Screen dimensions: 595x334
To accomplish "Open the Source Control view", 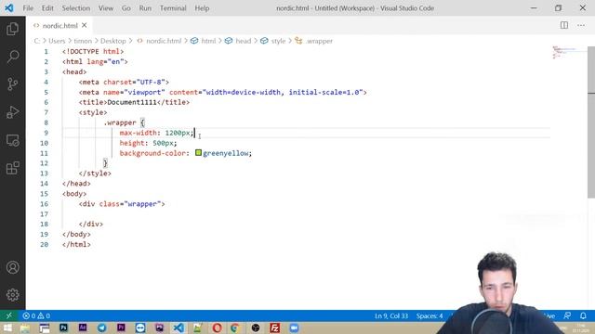I will [x=12, y=84].
